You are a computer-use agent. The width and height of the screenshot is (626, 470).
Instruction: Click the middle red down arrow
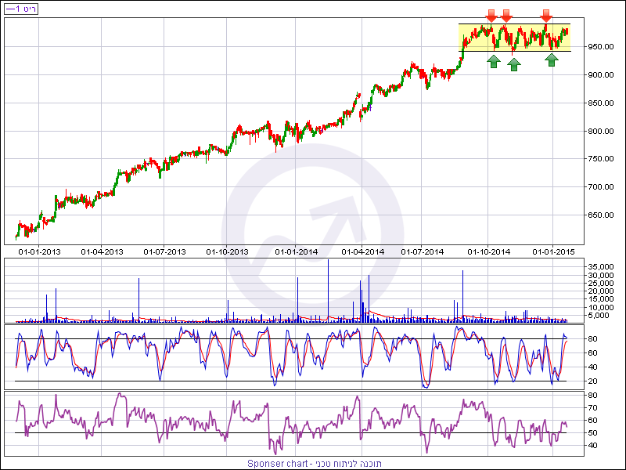click(x=506, y=16)
